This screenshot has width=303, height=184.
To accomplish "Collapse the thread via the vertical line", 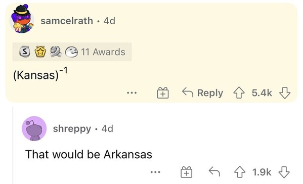I will [x=13, y=145].
